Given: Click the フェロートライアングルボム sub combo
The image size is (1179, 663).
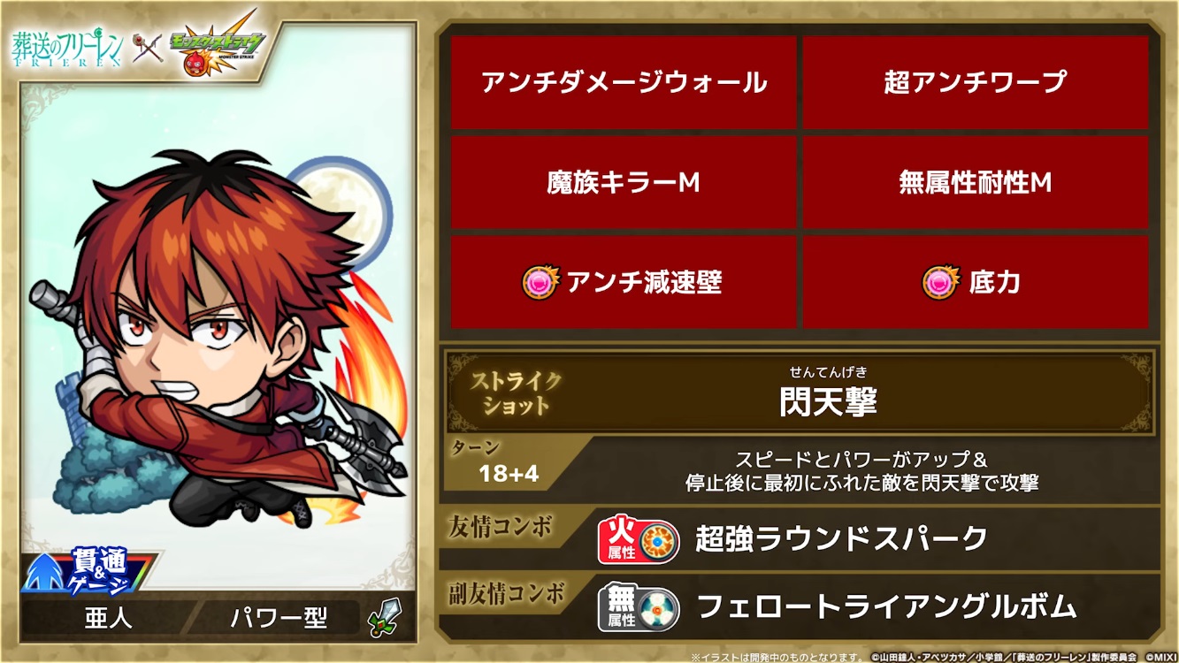Looking at the screenshot, I should (x=886, y=606).
